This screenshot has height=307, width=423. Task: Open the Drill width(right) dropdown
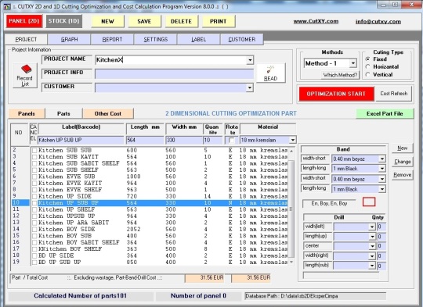(x=372, y=256)
